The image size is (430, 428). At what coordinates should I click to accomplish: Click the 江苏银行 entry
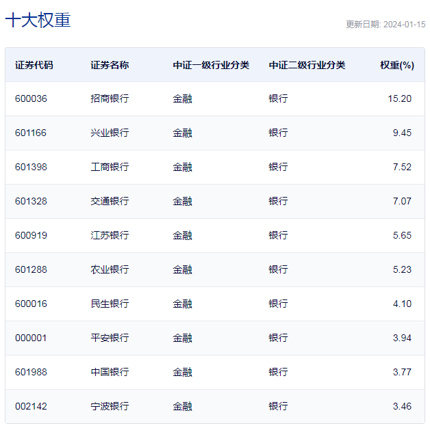tap(110, 235)
